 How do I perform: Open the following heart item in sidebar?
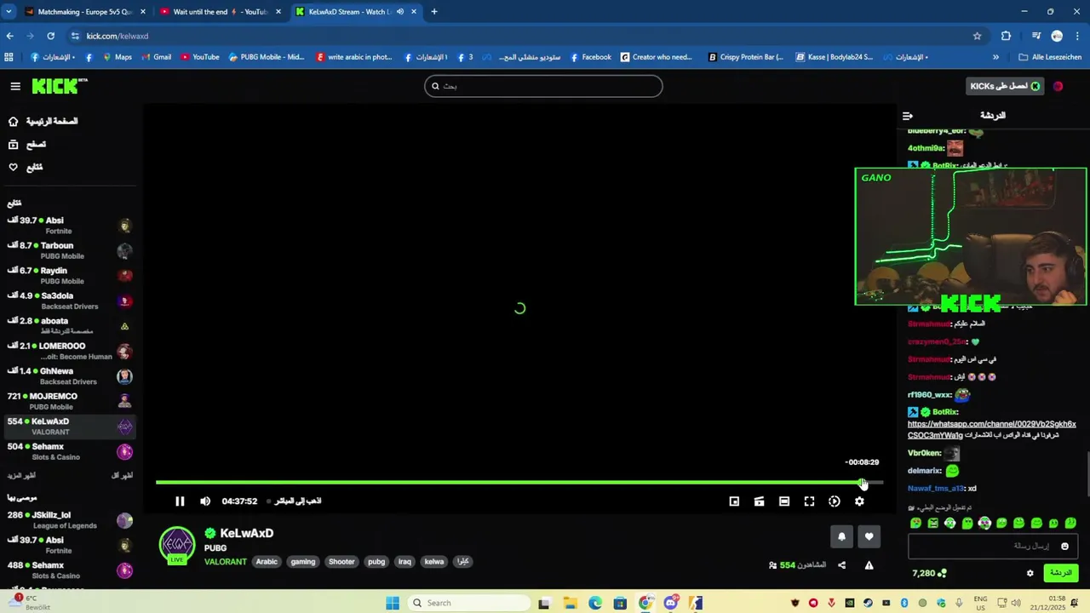point(26,167)
